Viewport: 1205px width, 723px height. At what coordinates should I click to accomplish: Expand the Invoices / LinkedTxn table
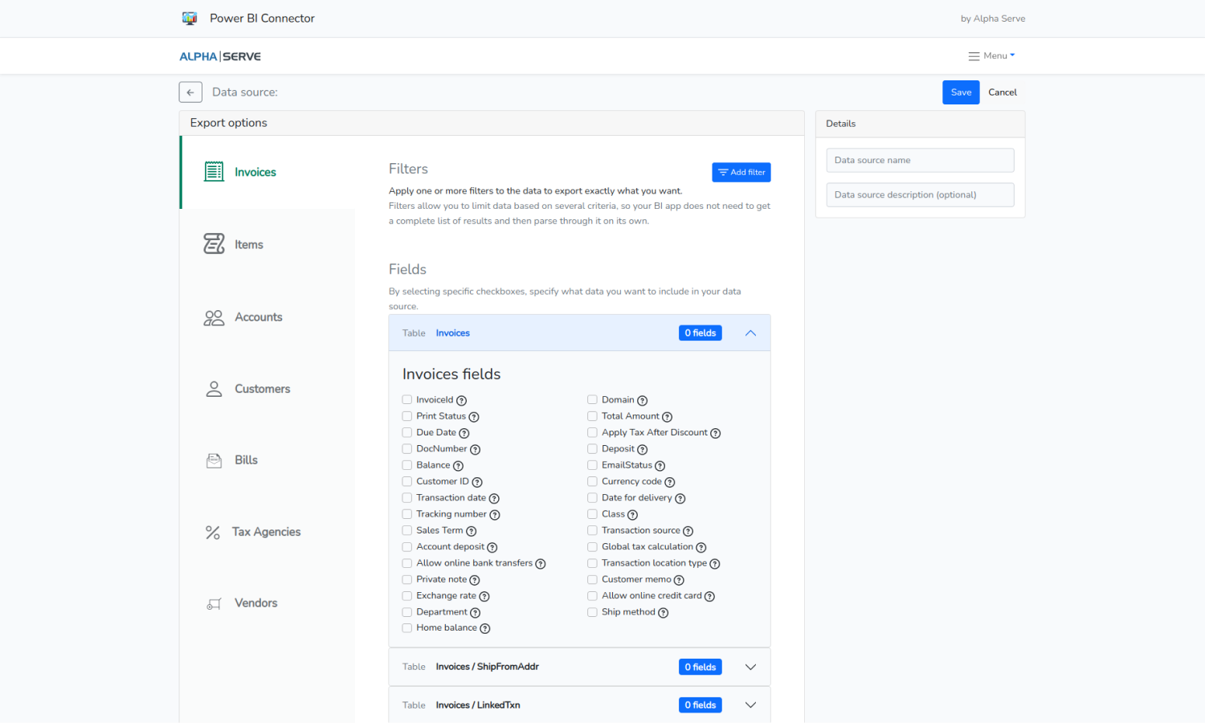(750, 705)
